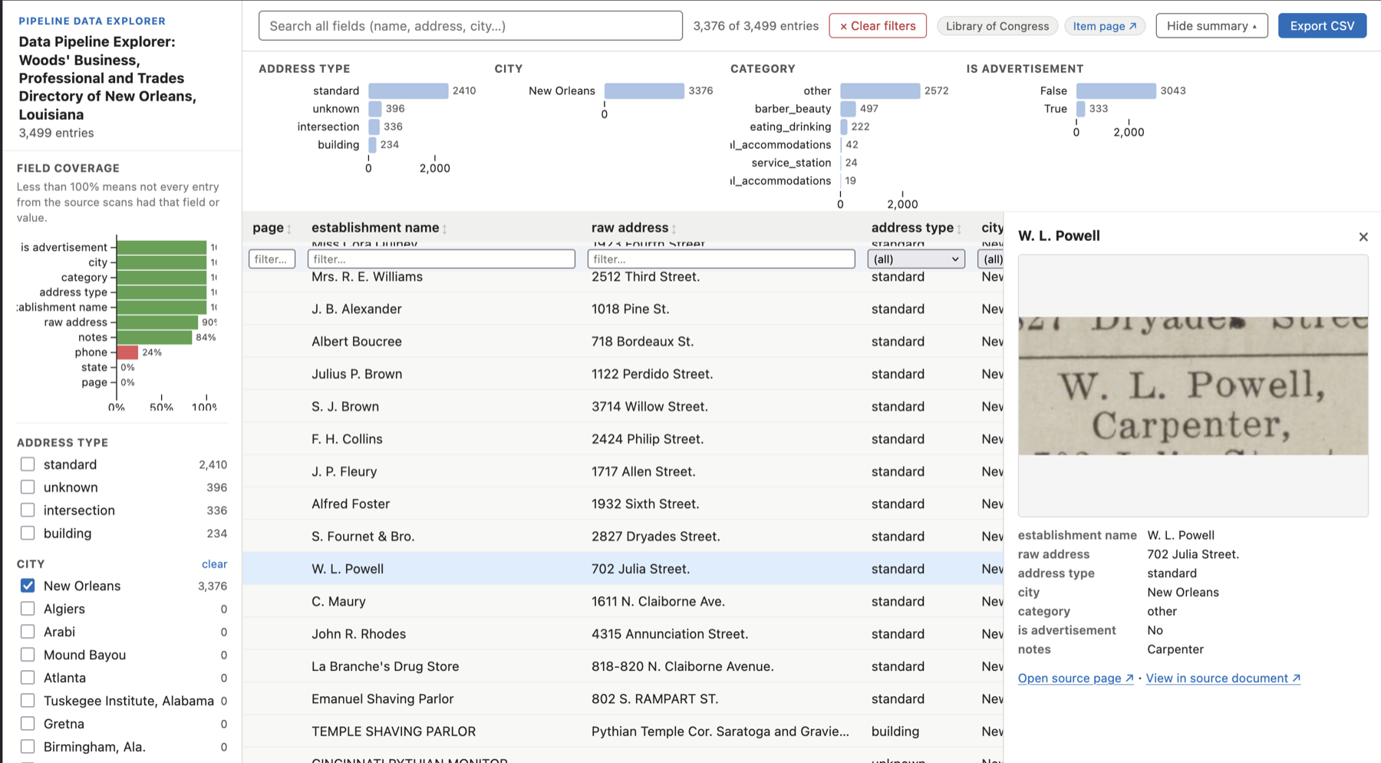Click clear next to the CITY heading
1381x763 pixels.
point(213,563)
